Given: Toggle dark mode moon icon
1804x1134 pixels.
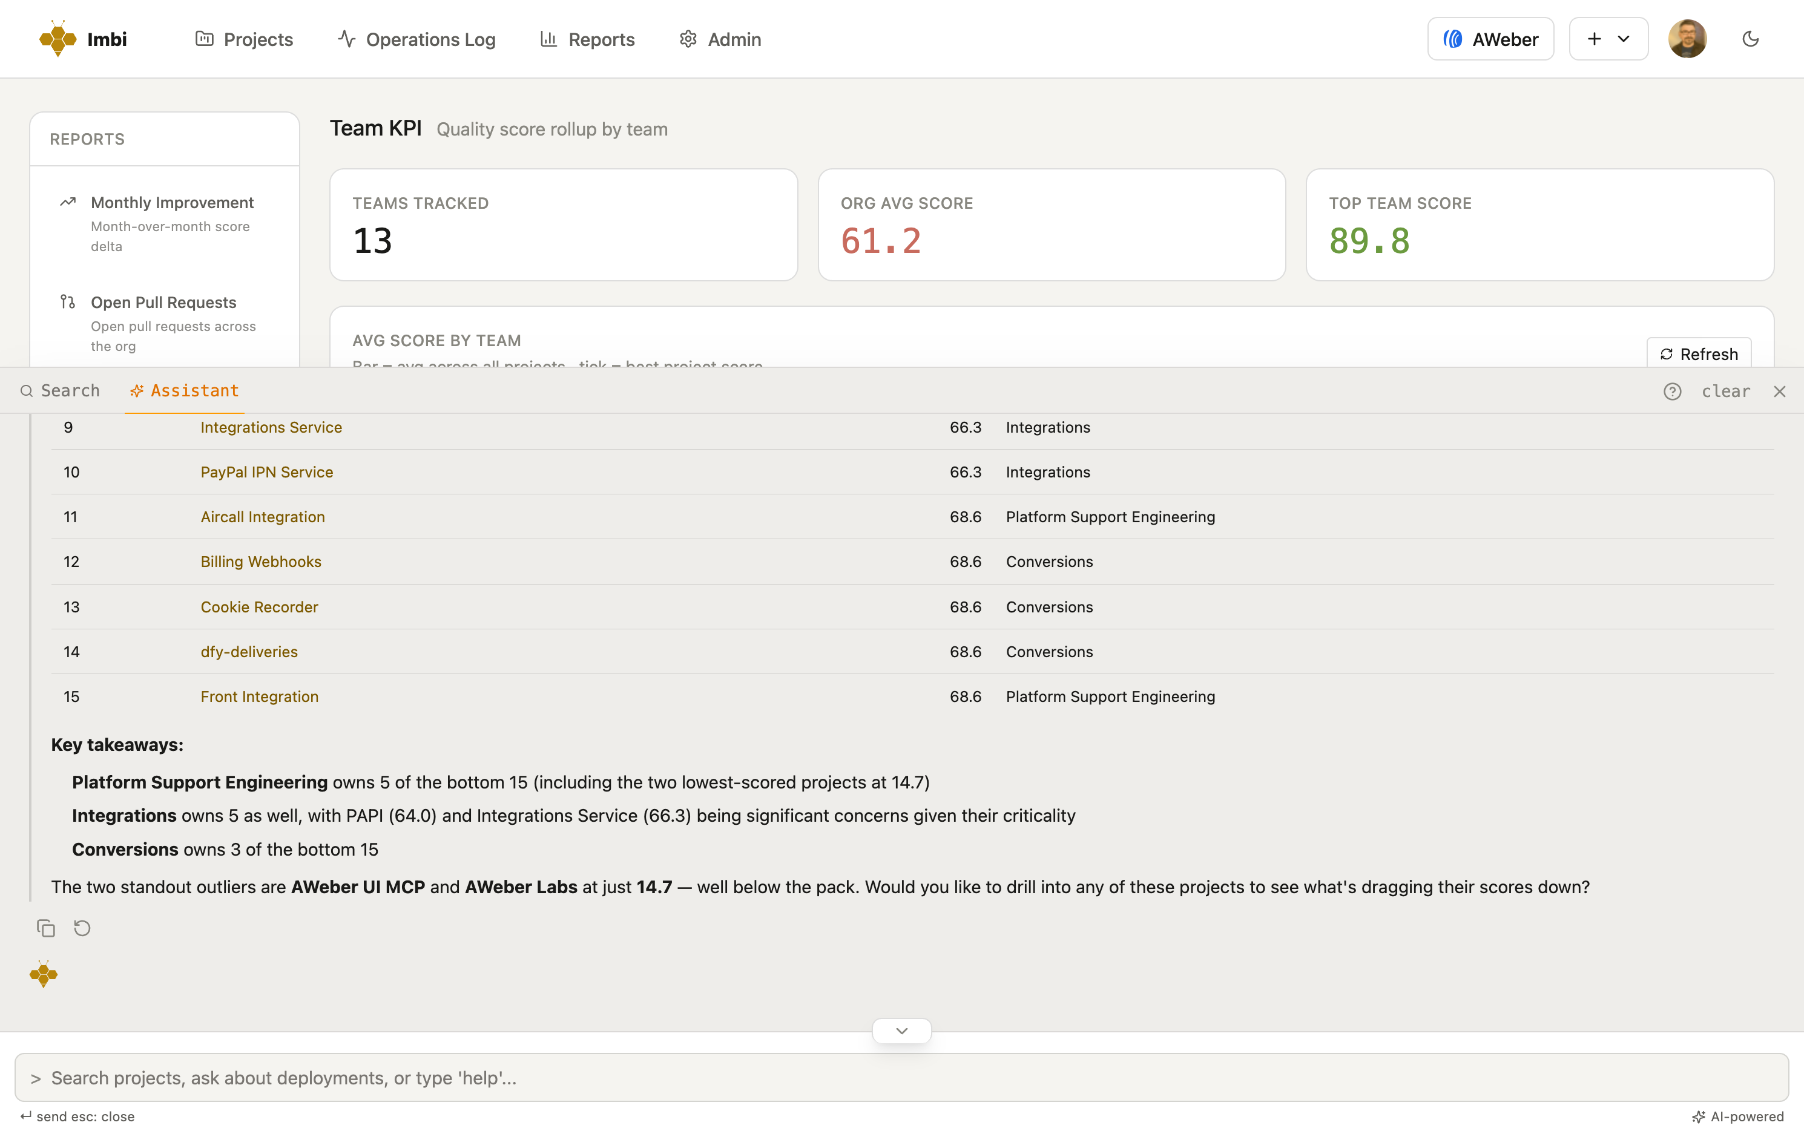Looking at the screenshot, I should click(1750, 39).
